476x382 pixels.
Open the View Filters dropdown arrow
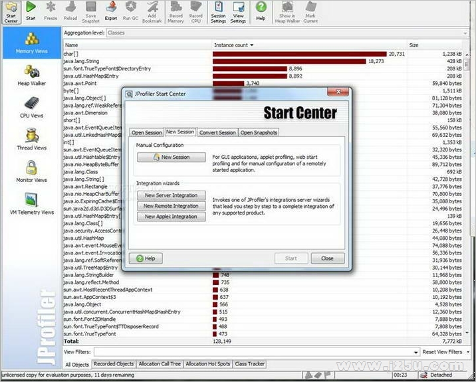point(416,352)
